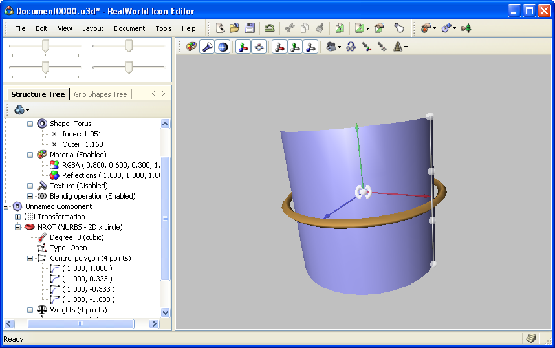The height and width of the screenshot is (348, 555).
Task: Open the View menu
Action: coord(65,28)
